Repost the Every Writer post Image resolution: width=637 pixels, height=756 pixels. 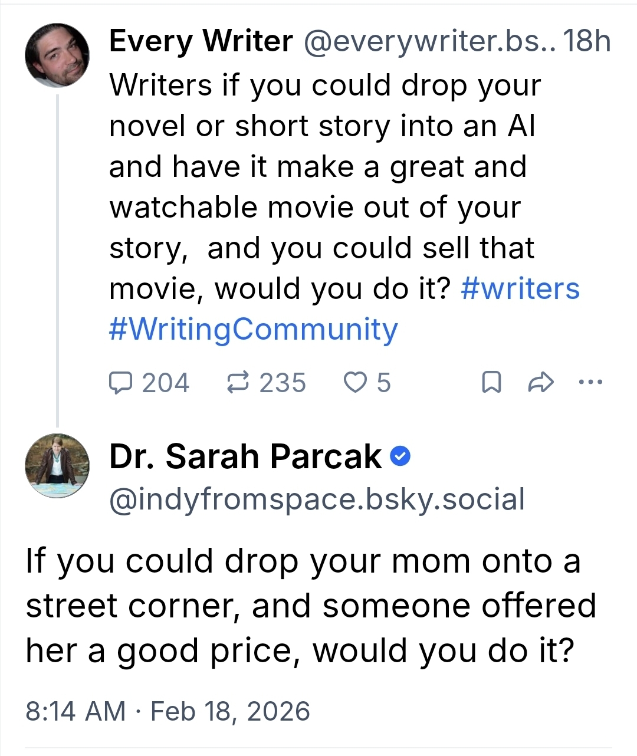[238, 383]
